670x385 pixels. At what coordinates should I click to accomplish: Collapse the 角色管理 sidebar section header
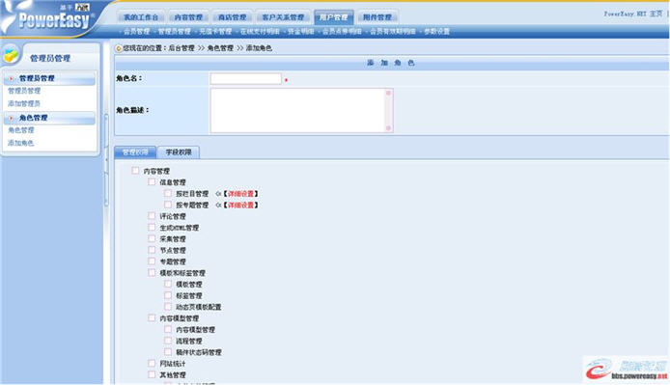coord(49,118)
